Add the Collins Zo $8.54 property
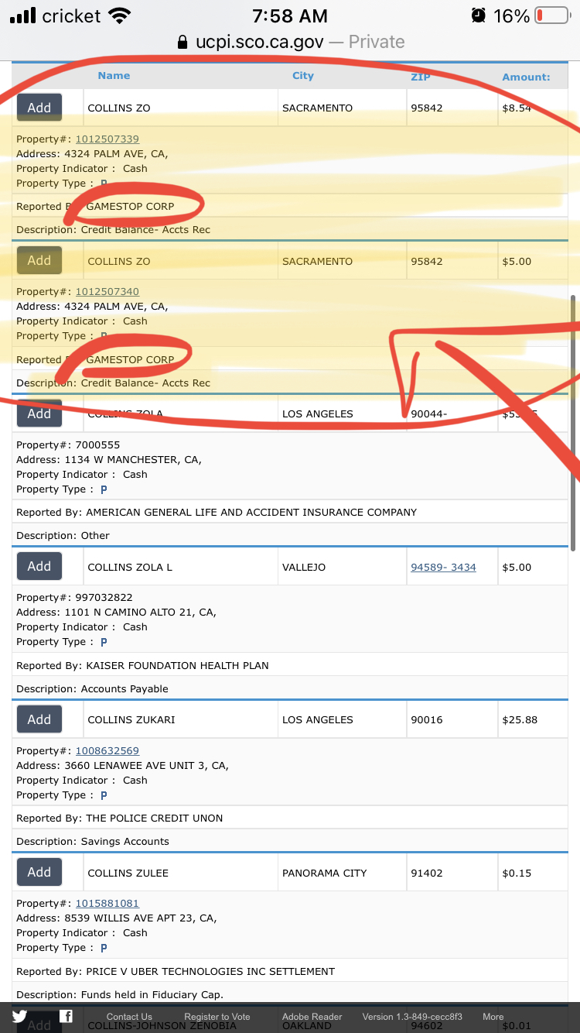The image size is (580, 1033). pyautogui.click(x=39, y=108)
